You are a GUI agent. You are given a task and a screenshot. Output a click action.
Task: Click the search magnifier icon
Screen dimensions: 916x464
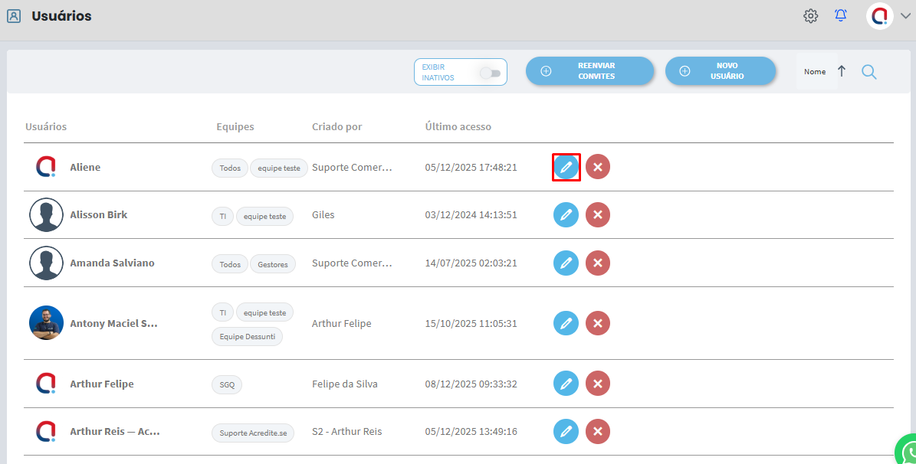tap(868, 72)
